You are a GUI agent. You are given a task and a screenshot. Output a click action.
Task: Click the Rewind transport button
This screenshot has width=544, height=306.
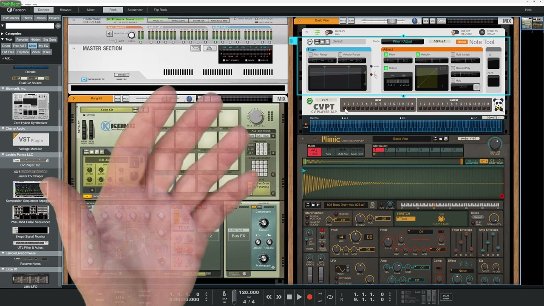[x=269, y=297]
